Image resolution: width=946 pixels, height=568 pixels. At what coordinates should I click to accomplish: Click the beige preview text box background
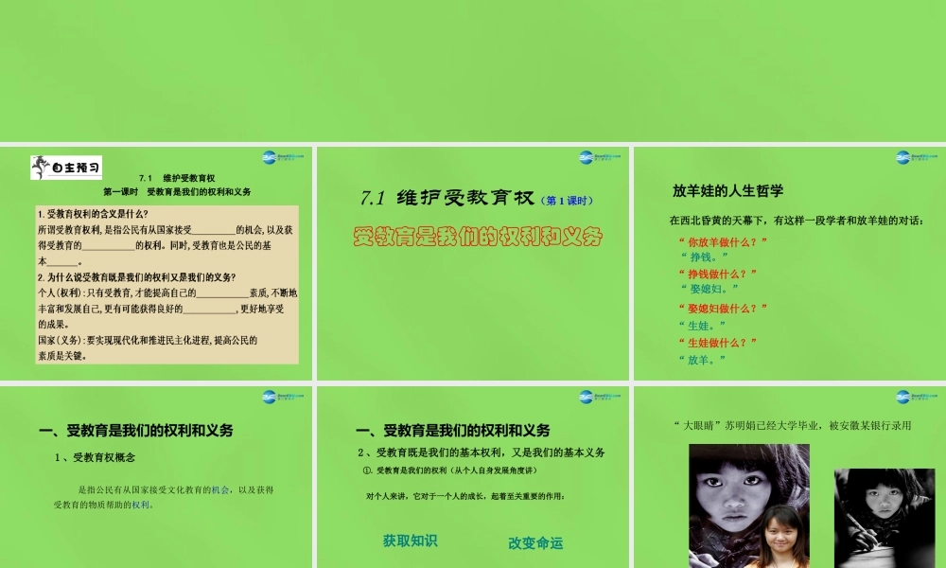pos(167,284)
